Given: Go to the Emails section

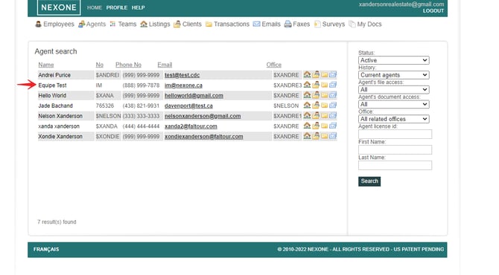Looking at the screenshot, I should coord(267,24).
